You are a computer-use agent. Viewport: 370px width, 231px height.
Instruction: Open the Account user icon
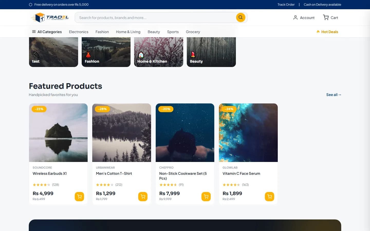[x=295, y=17]
